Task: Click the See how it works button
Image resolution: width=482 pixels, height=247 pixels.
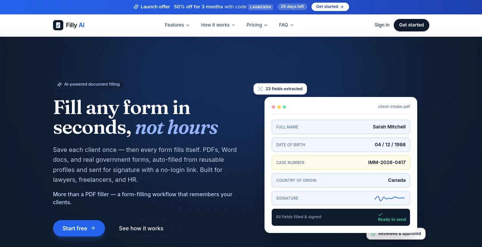Action: [141, 228]
